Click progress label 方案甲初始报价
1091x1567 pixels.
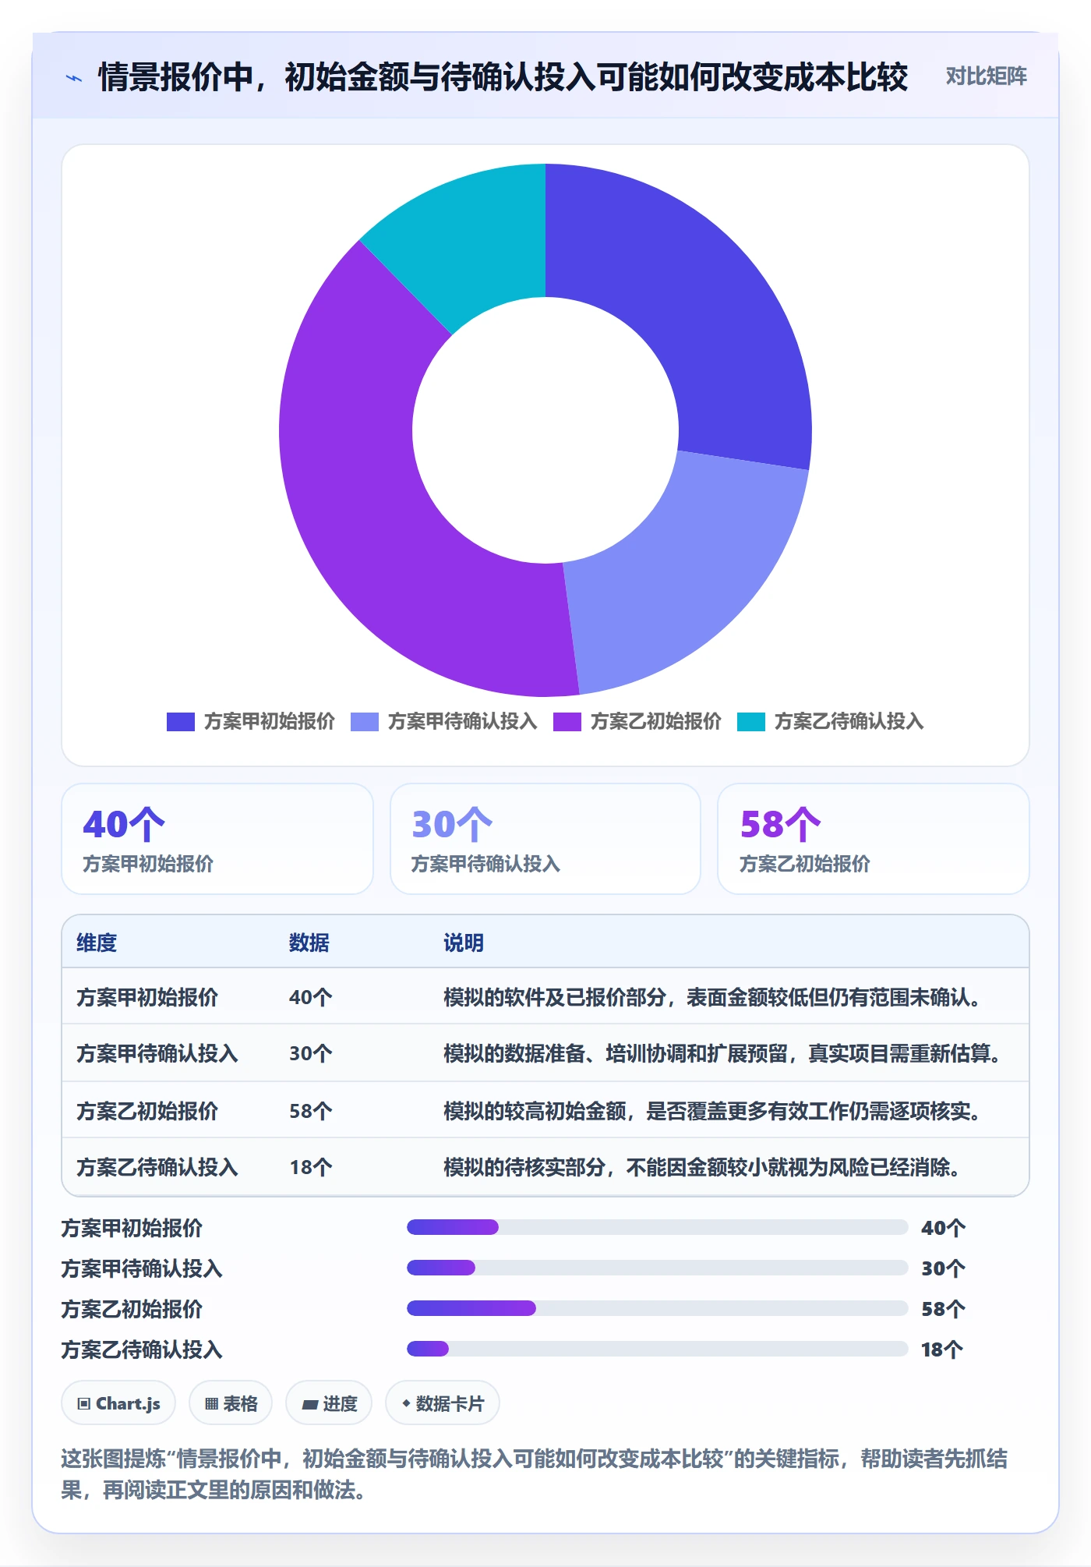(132, 1228)
